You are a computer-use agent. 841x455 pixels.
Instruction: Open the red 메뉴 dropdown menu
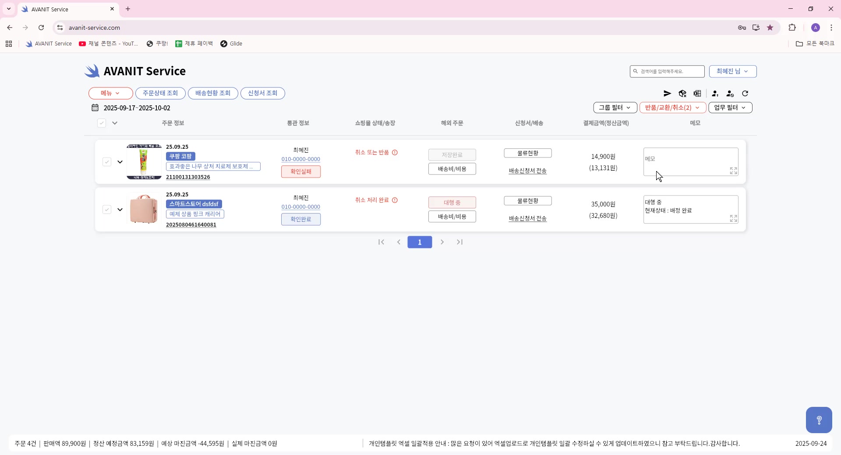click(x=110, y=93)
